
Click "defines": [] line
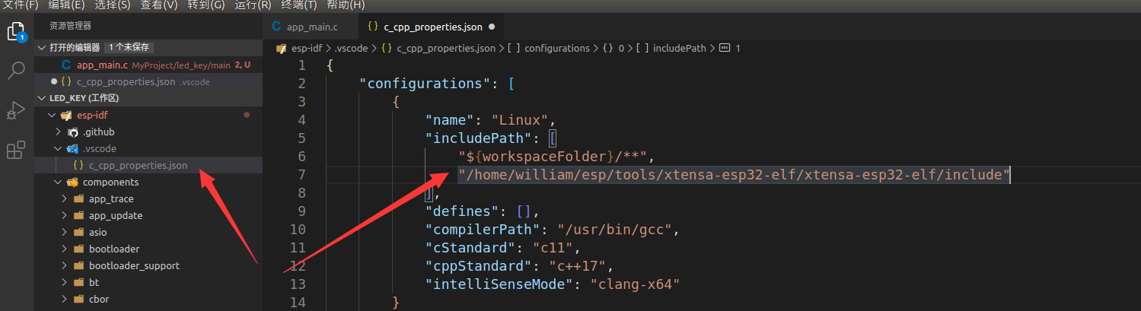pos(483,211)
